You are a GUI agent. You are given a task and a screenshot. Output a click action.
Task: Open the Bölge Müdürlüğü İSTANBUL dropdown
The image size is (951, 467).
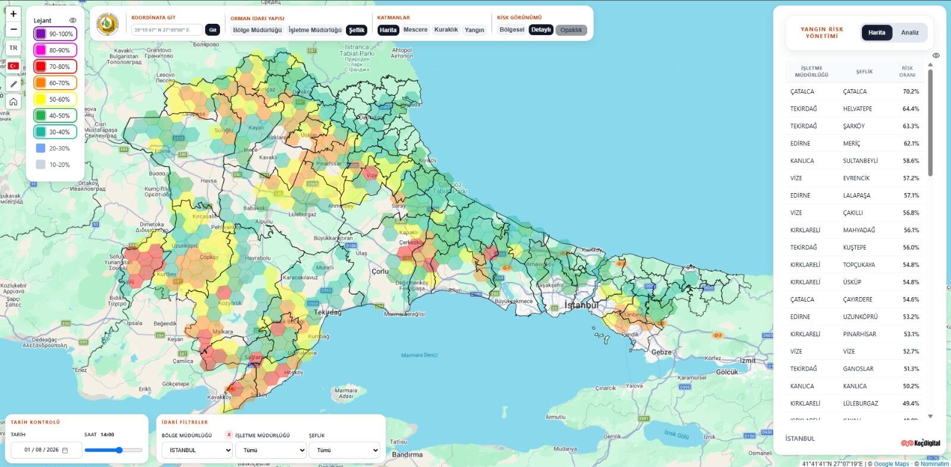pyautogui.click(x=197, y=450)
